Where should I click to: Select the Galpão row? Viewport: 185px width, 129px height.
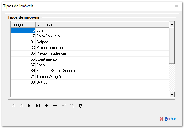coord(90,42)
